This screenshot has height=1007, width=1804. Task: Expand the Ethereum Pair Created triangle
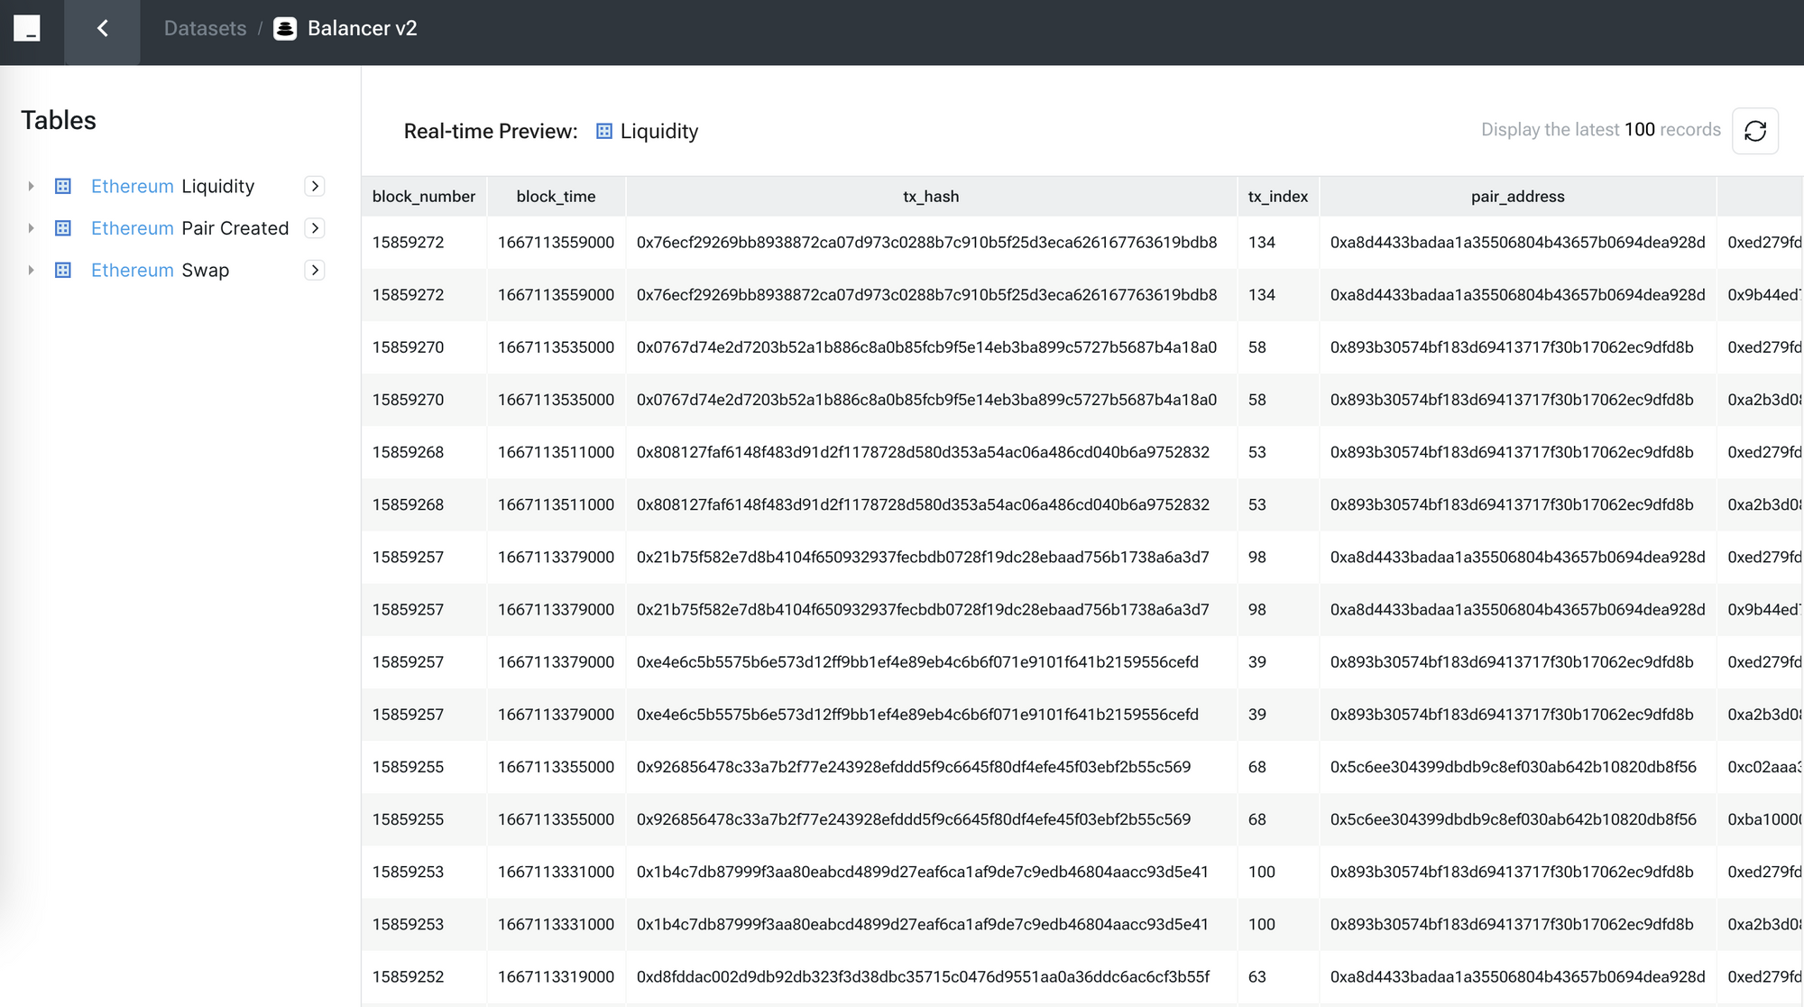(31, 228)
